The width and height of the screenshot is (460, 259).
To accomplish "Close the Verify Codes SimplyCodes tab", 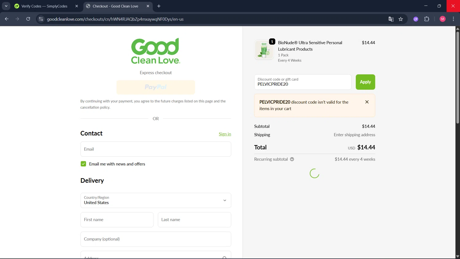I will pyautogui.click(x=77, y=6).
